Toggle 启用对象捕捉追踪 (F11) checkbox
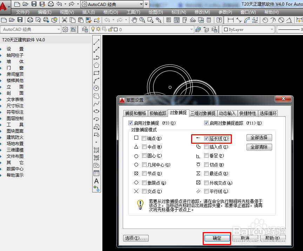 206,123
